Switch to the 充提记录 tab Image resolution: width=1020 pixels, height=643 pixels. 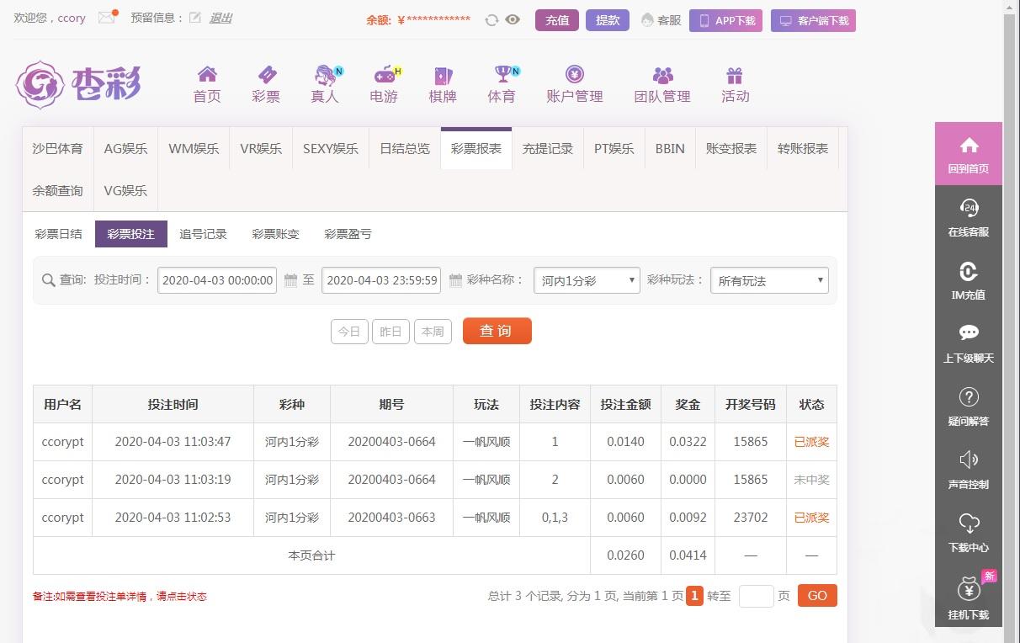547,149
